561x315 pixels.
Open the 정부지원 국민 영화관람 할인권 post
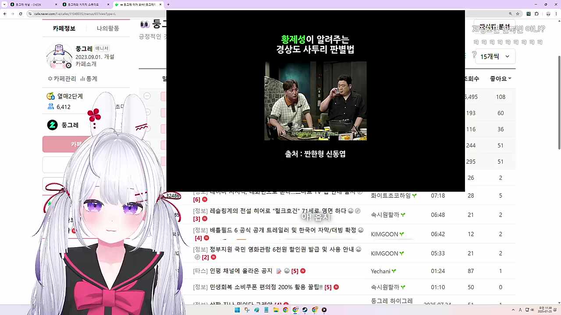281,249
